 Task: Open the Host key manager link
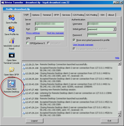55,33
